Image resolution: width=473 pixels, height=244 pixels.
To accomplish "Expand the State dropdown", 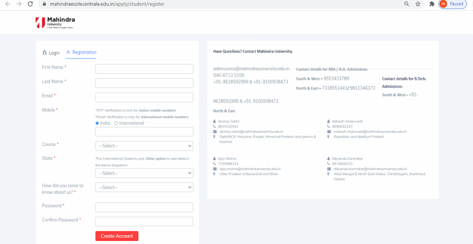I will [x=144, y=173].
